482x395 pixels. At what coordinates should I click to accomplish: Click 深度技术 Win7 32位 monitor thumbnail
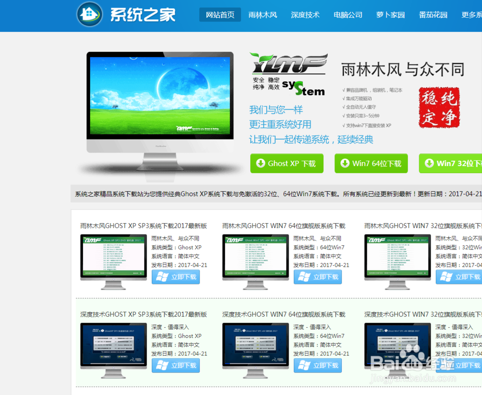[x=398, y=350]
